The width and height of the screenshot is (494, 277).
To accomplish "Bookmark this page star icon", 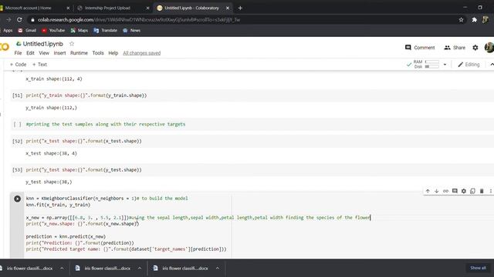I will click(x=461, y=20).
